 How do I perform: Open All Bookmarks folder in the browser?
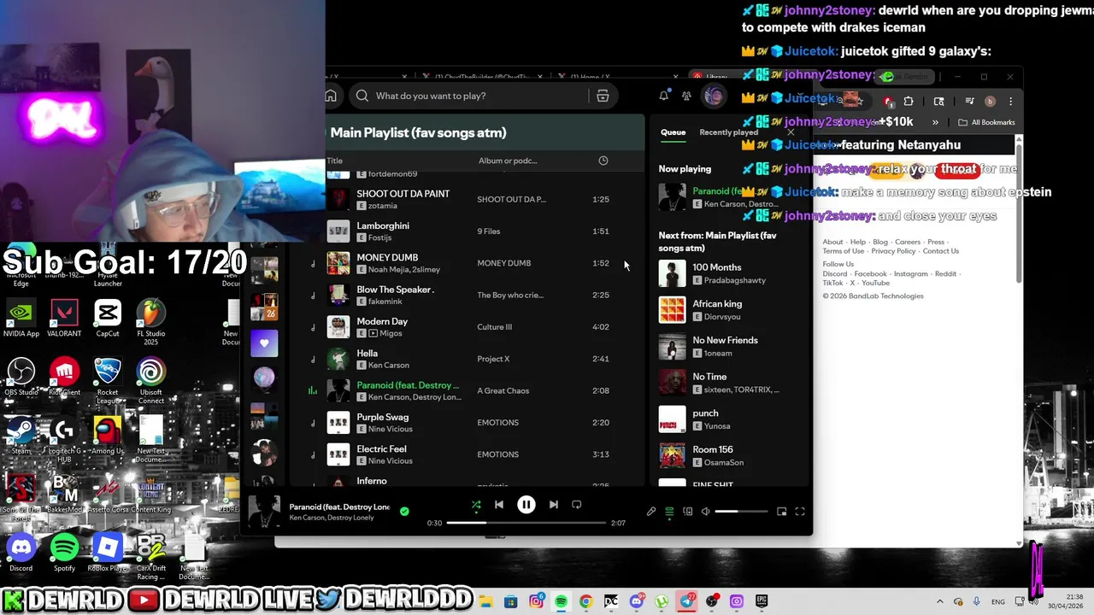coord(986,122)
